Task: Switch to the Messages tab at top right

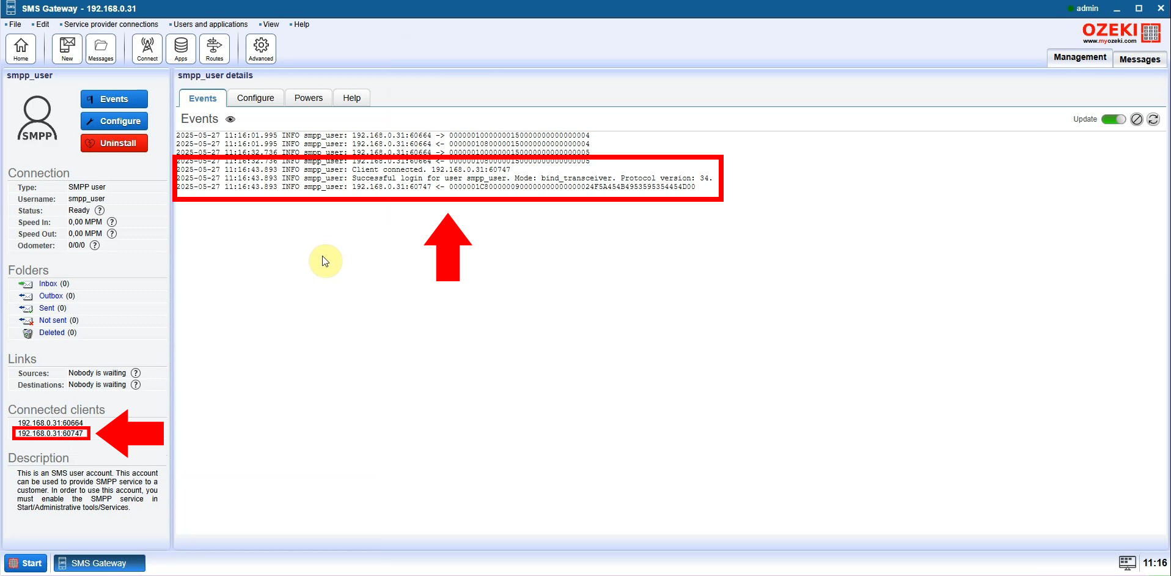Action: [1140, 59]
